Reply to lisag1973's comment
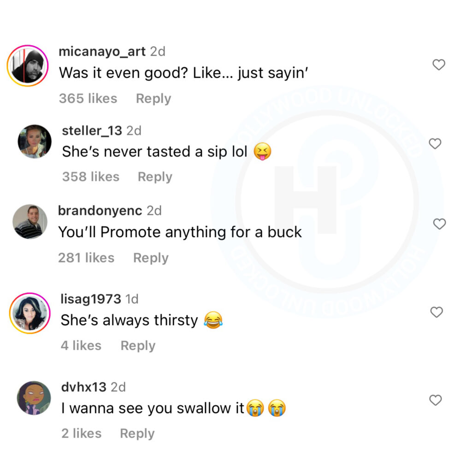The width and height of the screenshot is (472, 472). click(x=138, y=346)
